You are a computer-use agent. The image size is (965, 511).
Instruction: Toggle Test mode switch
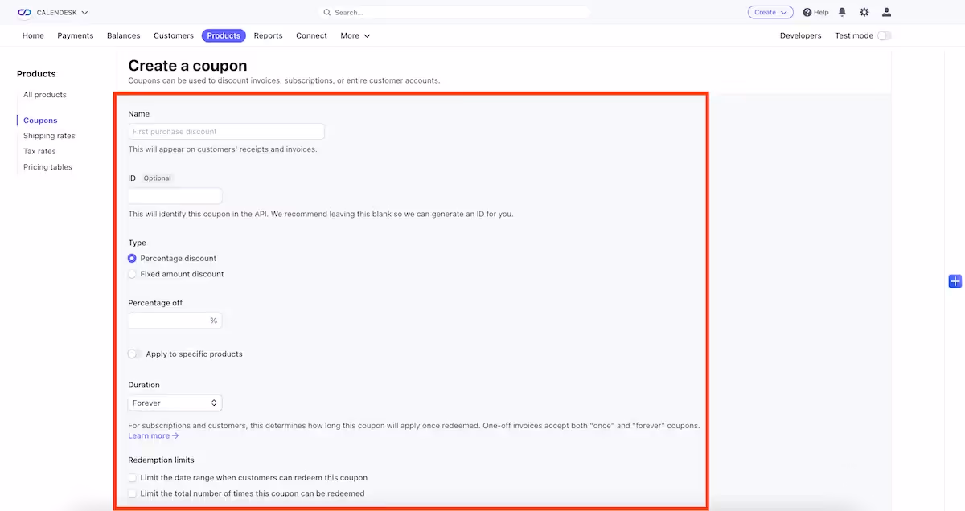[884, 36]
